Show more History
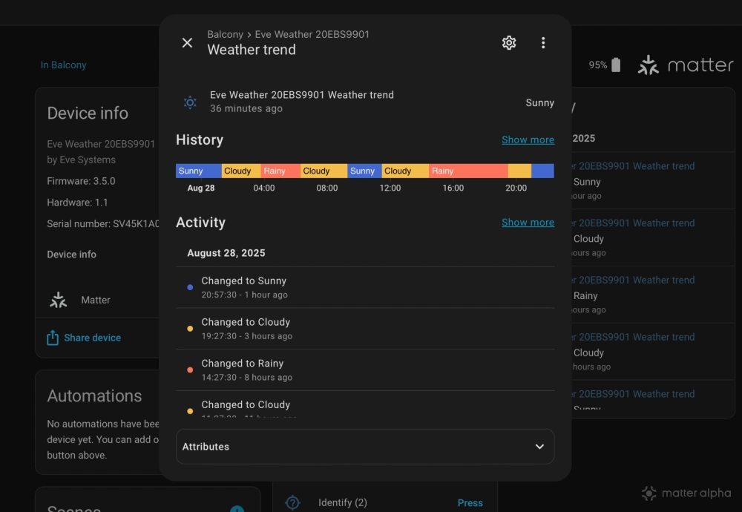 click(528, 140)
